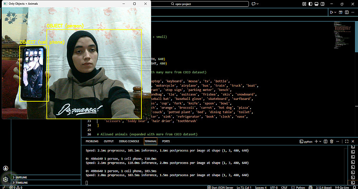Show errors and warnings count in status bar
The width and height of the screenshot is (358, 189).
point(16,188)
